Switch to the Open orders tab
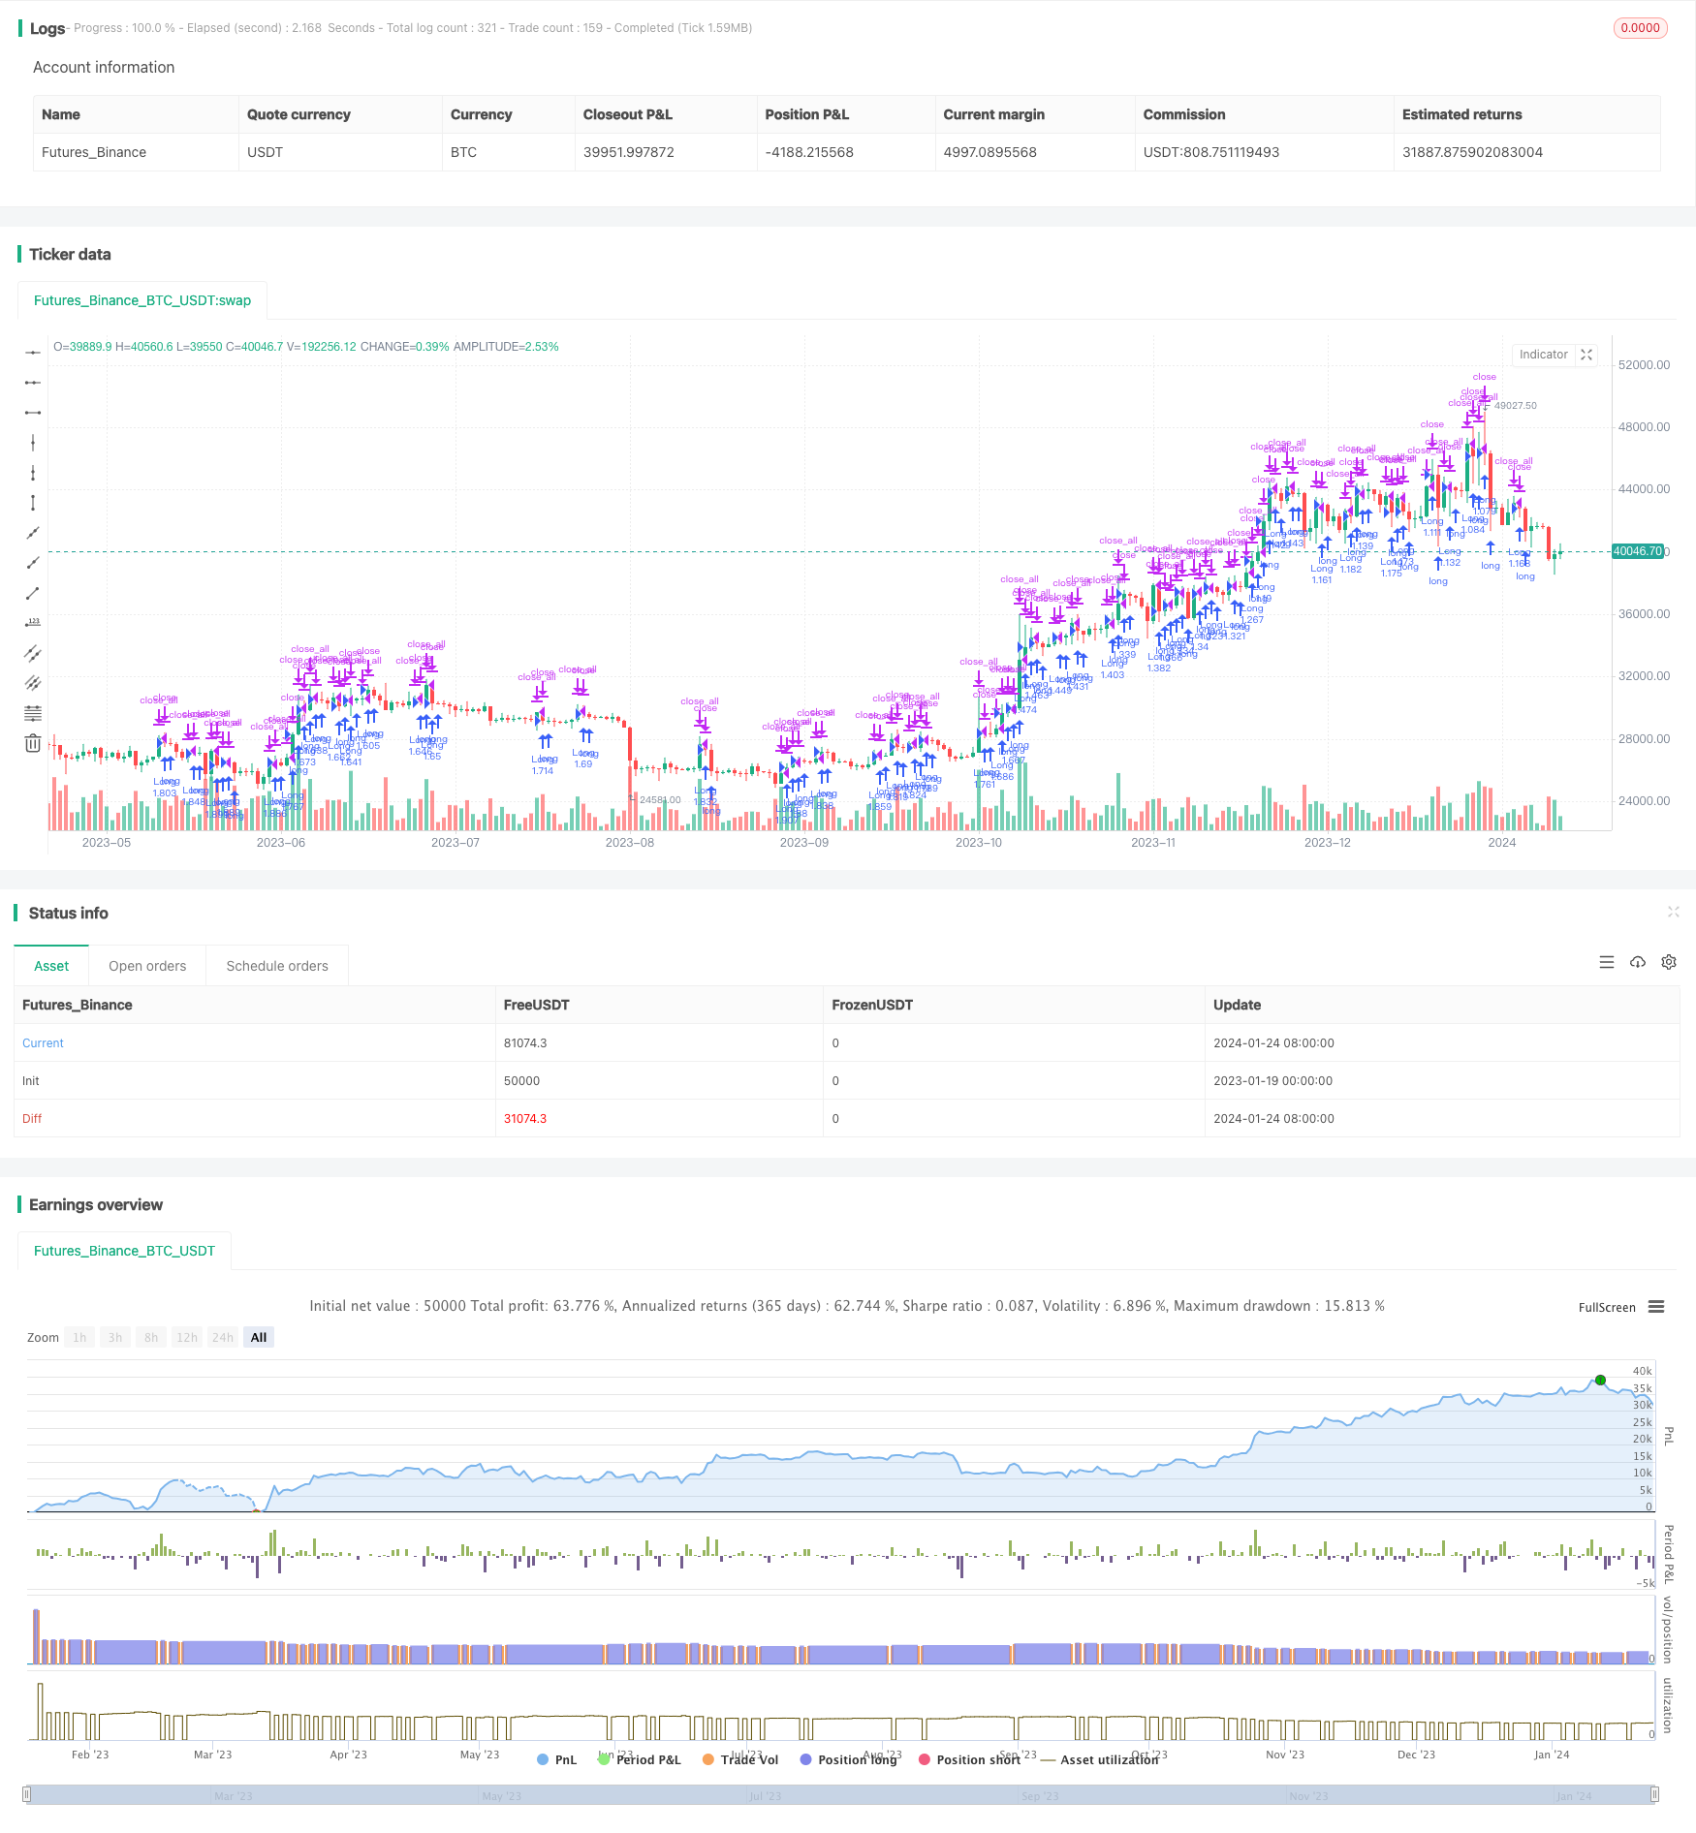1696x1833 pixels. coord(147,966)
